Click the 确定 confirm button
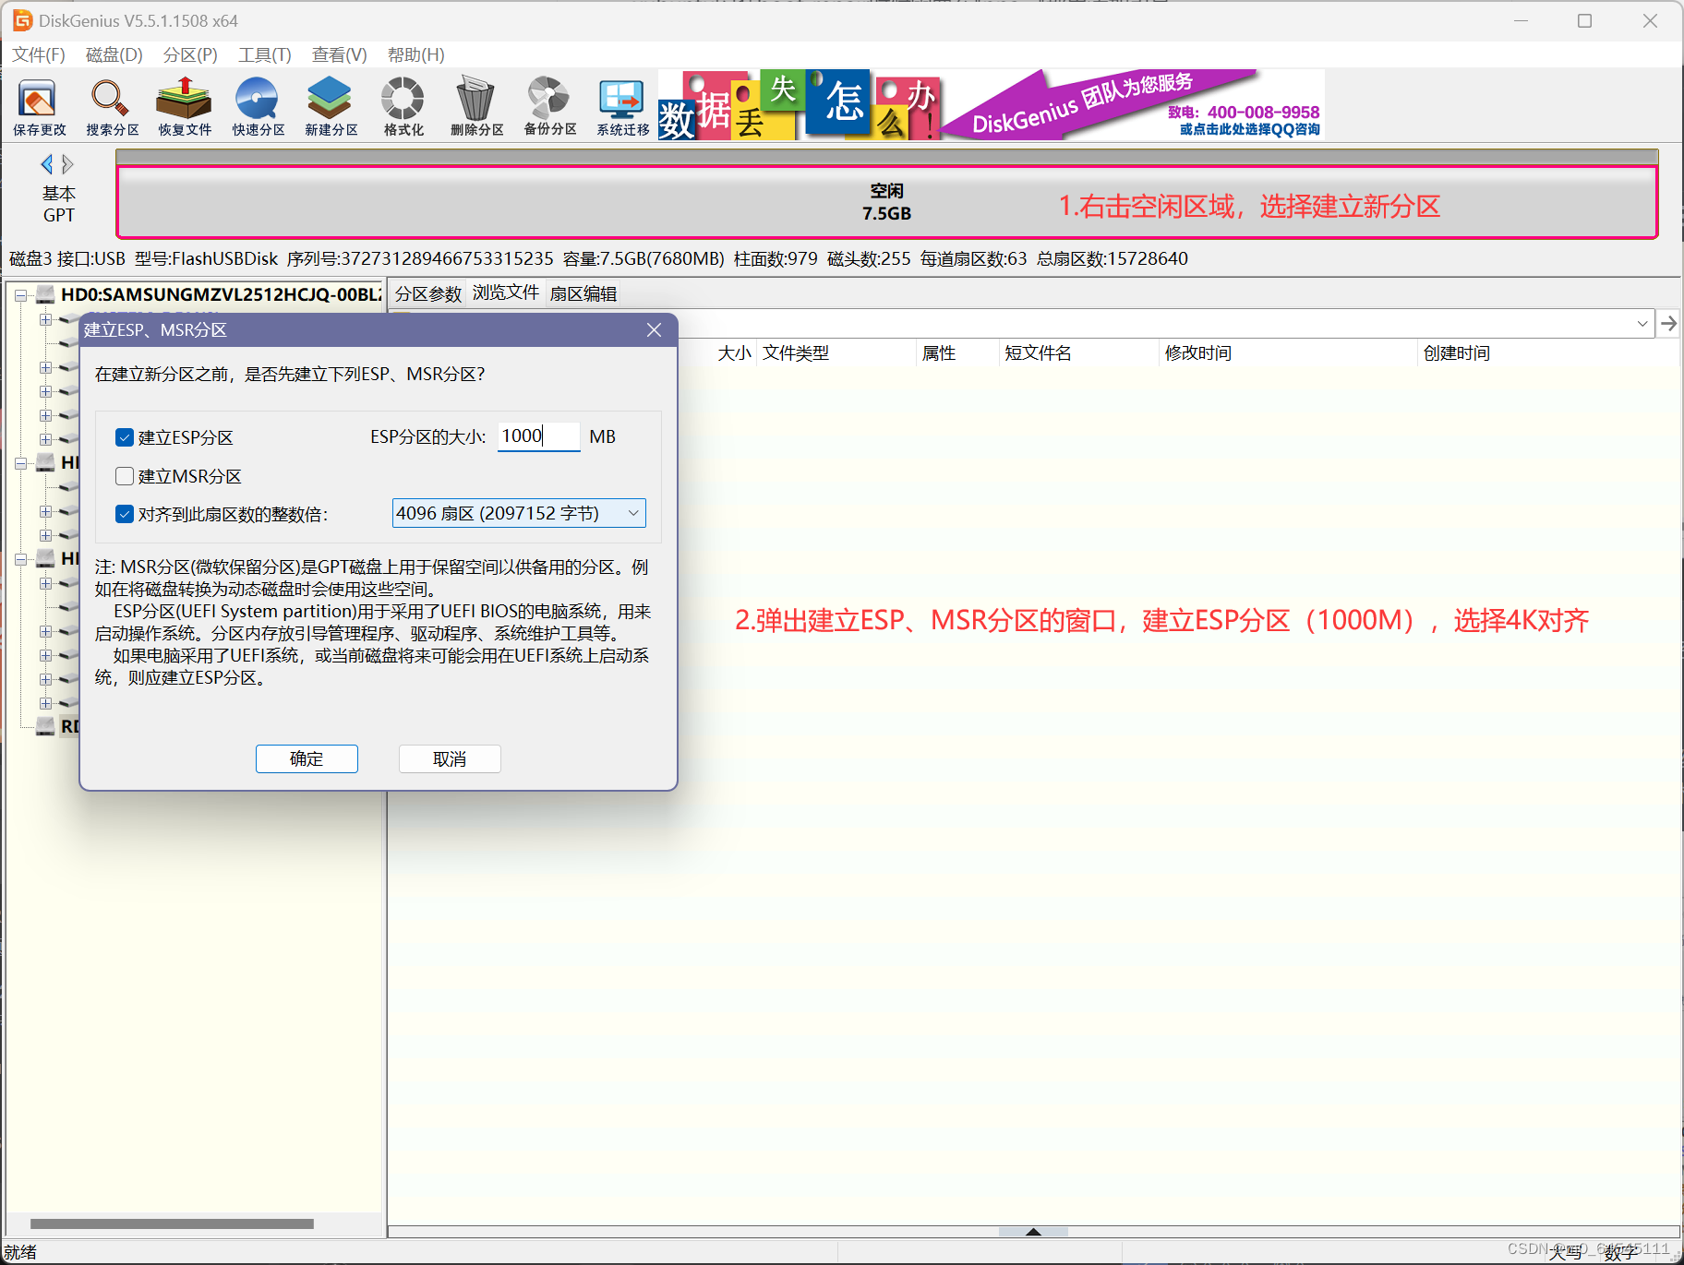 click(307, 758)
